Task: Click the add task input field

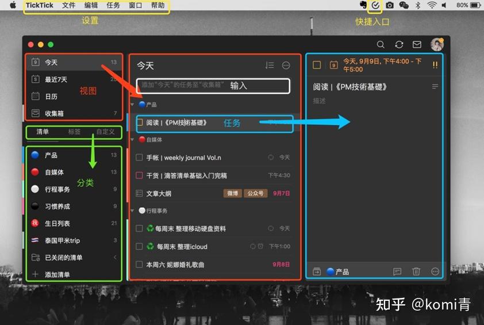Action: (213, 86)
